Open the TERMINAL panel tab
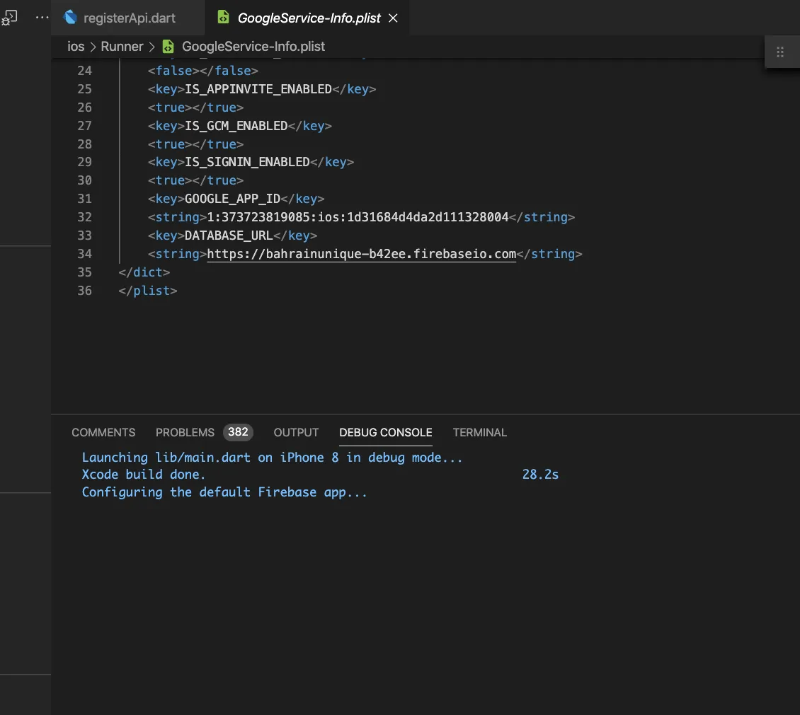800x715 pixels. tap(480, 432)
